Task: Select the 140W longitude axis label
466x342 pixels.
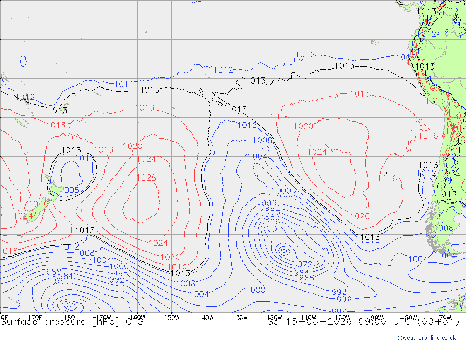Action: [x=206, y=318]
